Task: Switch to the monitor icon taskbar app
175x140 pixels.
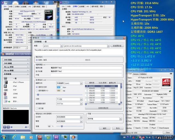Action: [65, 137]
